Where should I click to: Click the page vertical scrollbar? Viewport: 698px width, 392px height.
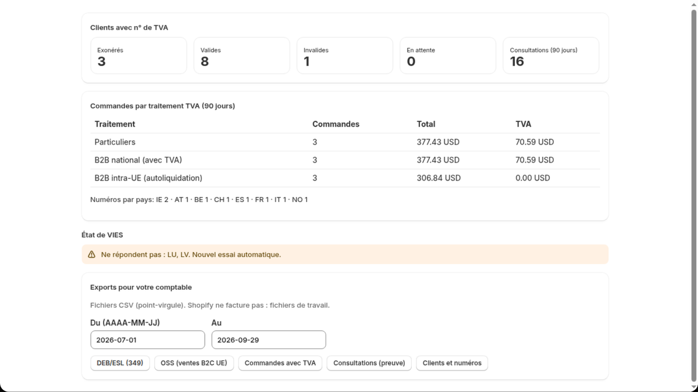tap(693, 196)
